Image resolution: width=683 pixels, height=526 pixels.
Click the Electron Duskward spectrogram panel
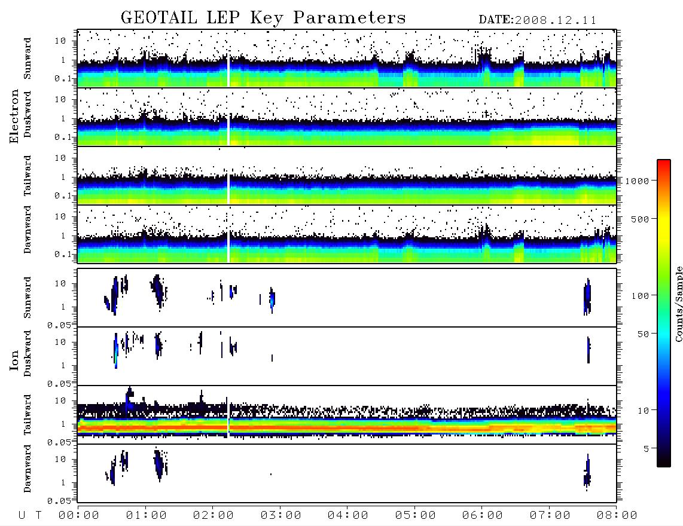coord(347,117)
